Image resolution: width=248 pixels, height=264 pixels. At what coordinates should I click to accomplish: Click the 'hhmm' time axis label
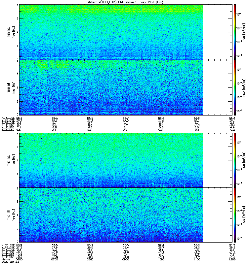coord(6,259)
